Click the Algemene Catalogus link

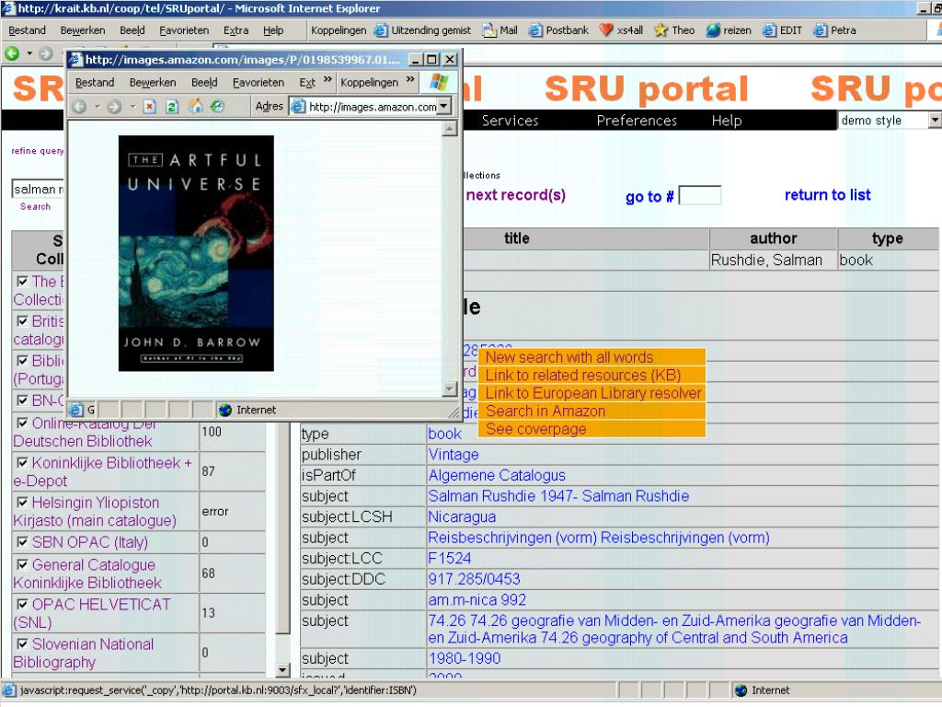497,476
